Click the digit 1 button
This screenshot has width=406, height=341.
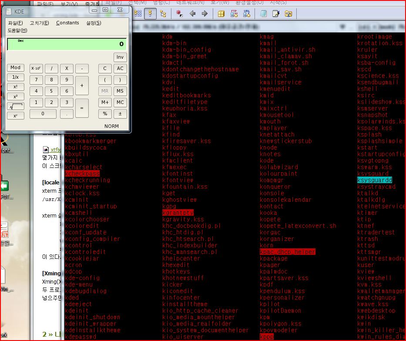click(x=36, y=103)
